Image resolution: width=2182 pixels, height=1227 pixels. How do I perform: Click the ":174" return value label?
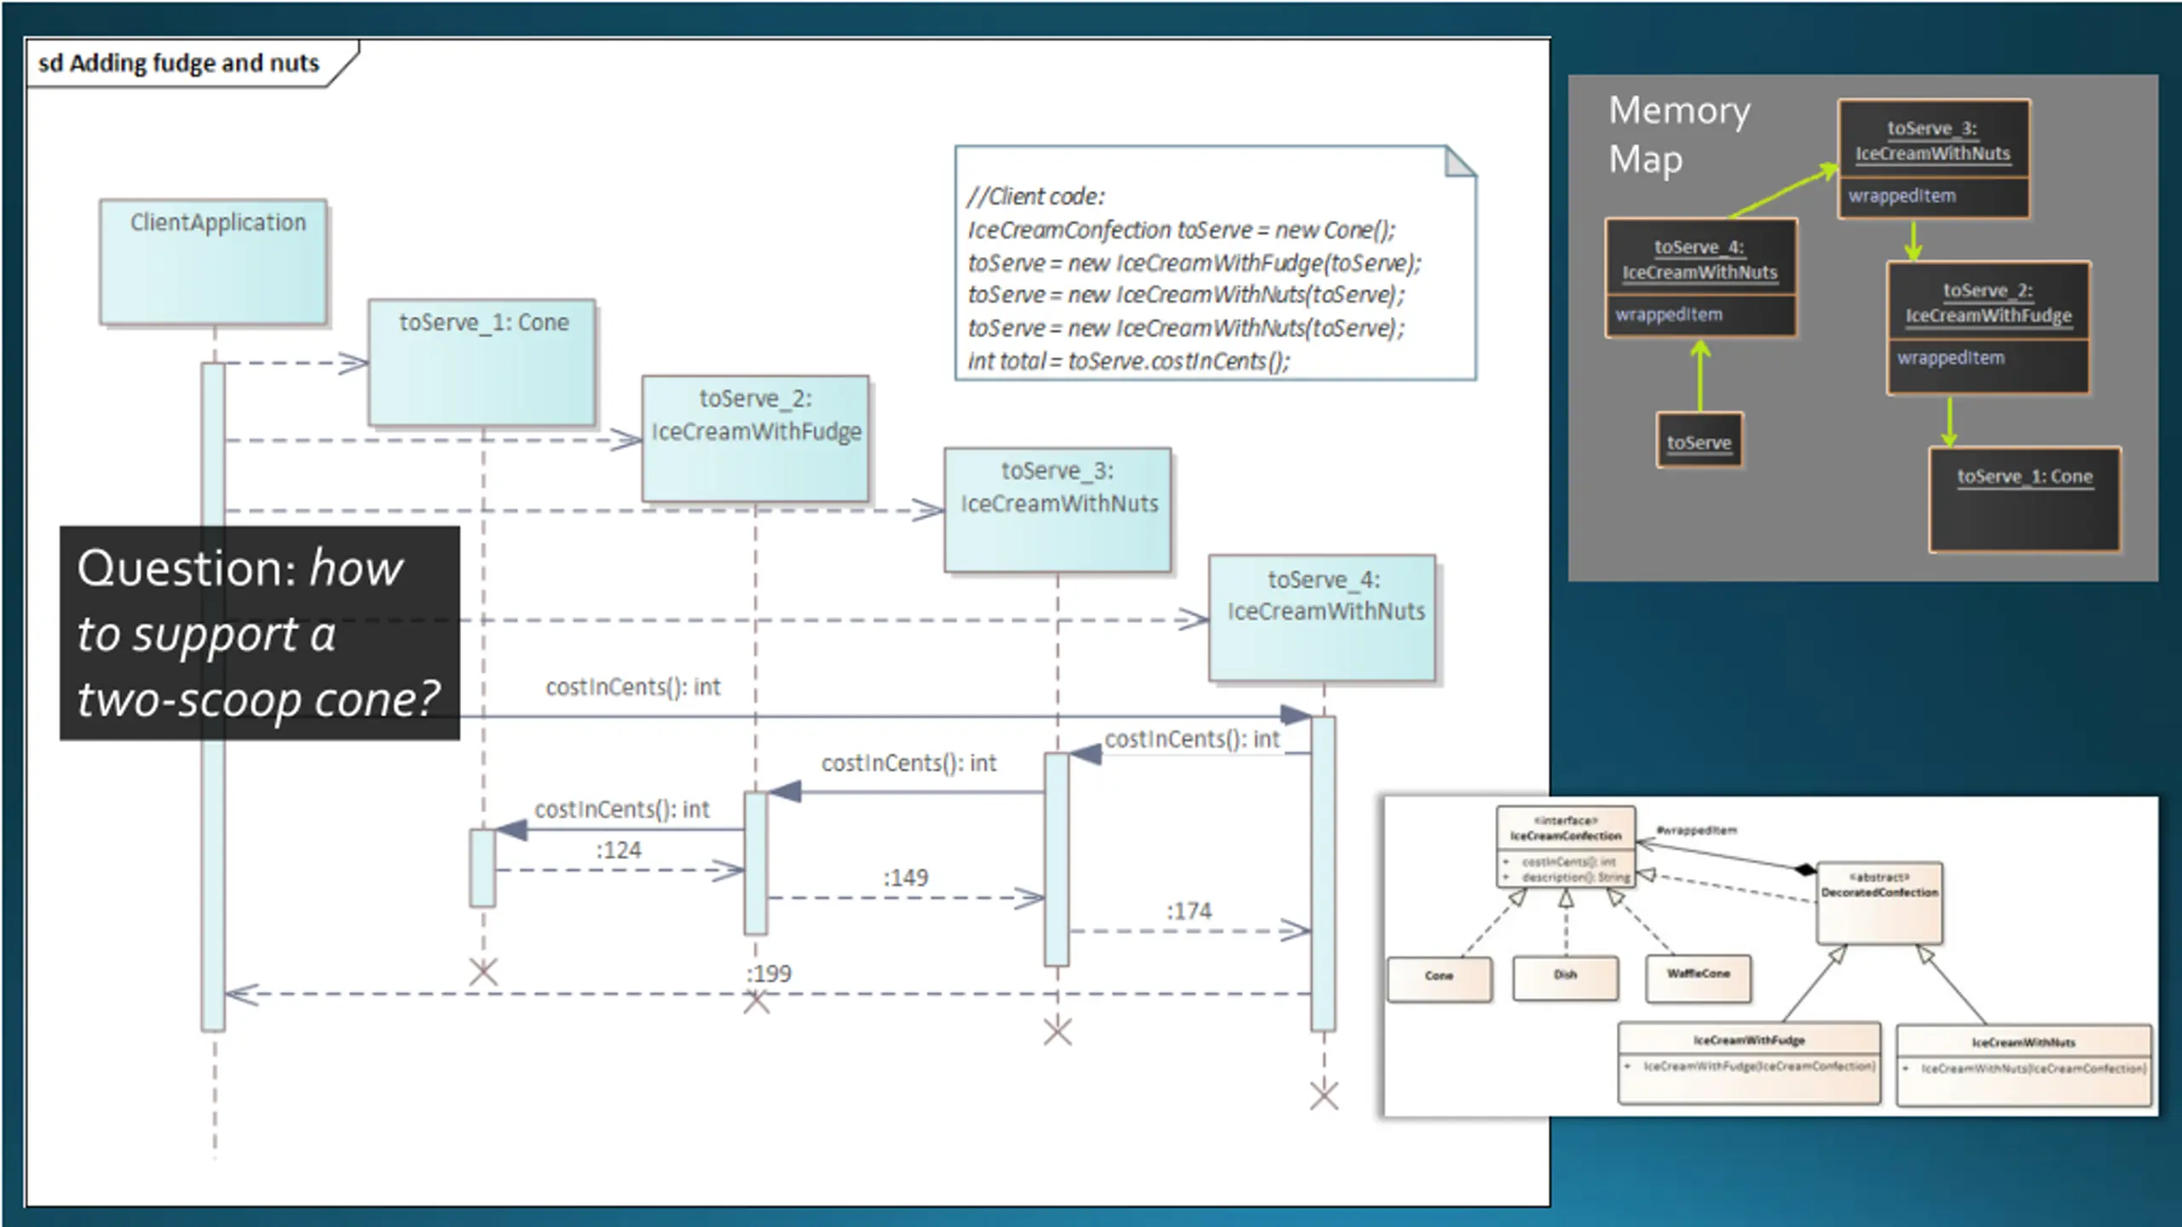pos(1188,911)
